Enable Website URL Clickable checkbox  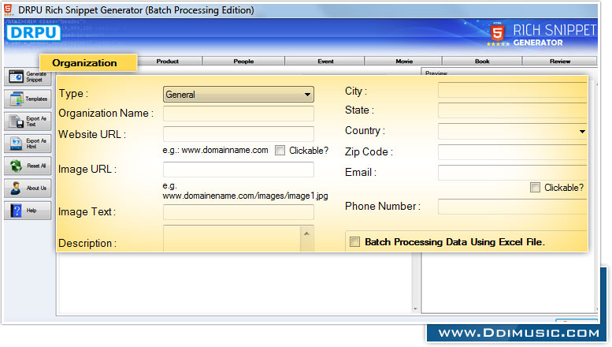[x=280, y=151]
